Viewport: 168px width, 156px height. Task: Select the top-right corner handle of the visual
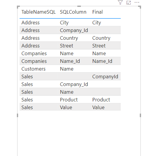140,7
